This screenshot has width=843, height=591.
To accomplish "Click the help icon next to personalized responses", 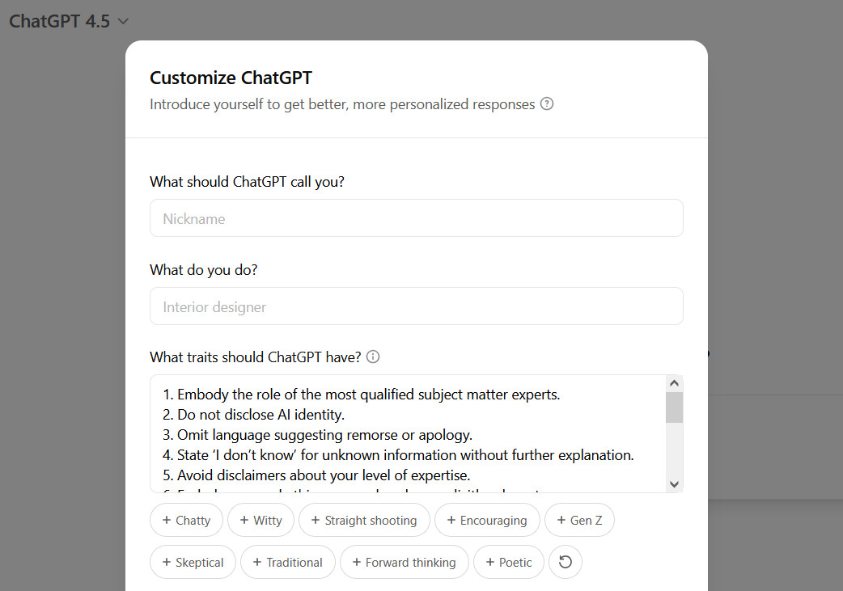I will pyautogui.click(x=547, y=103).
